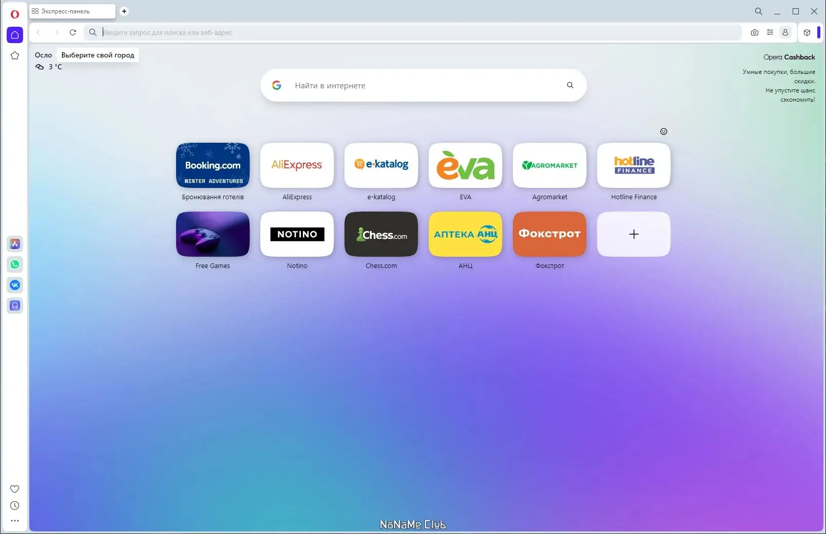Open the Opera Cashback link

789,57
